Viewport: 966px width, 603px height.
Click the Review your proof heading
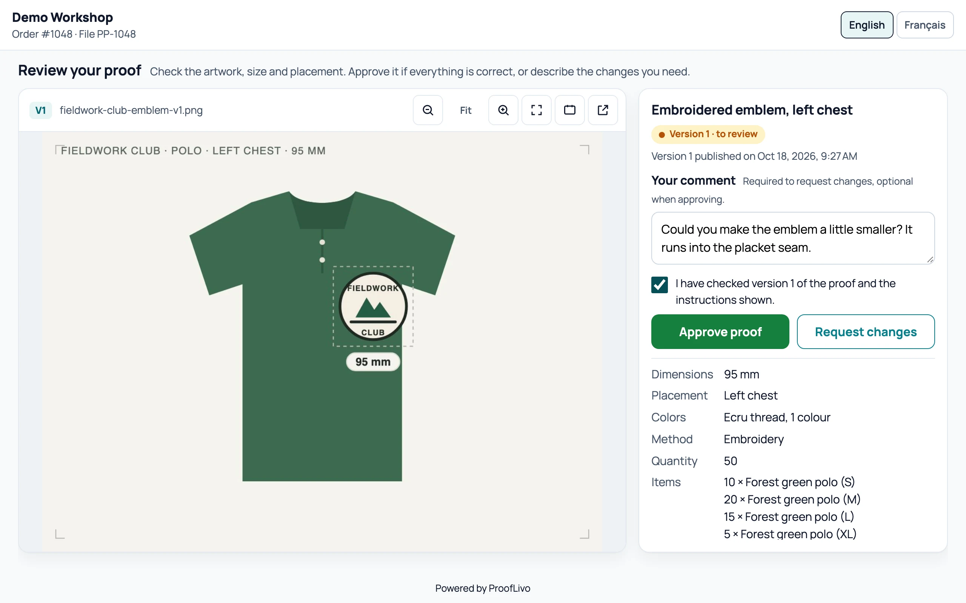click(80, 70)
